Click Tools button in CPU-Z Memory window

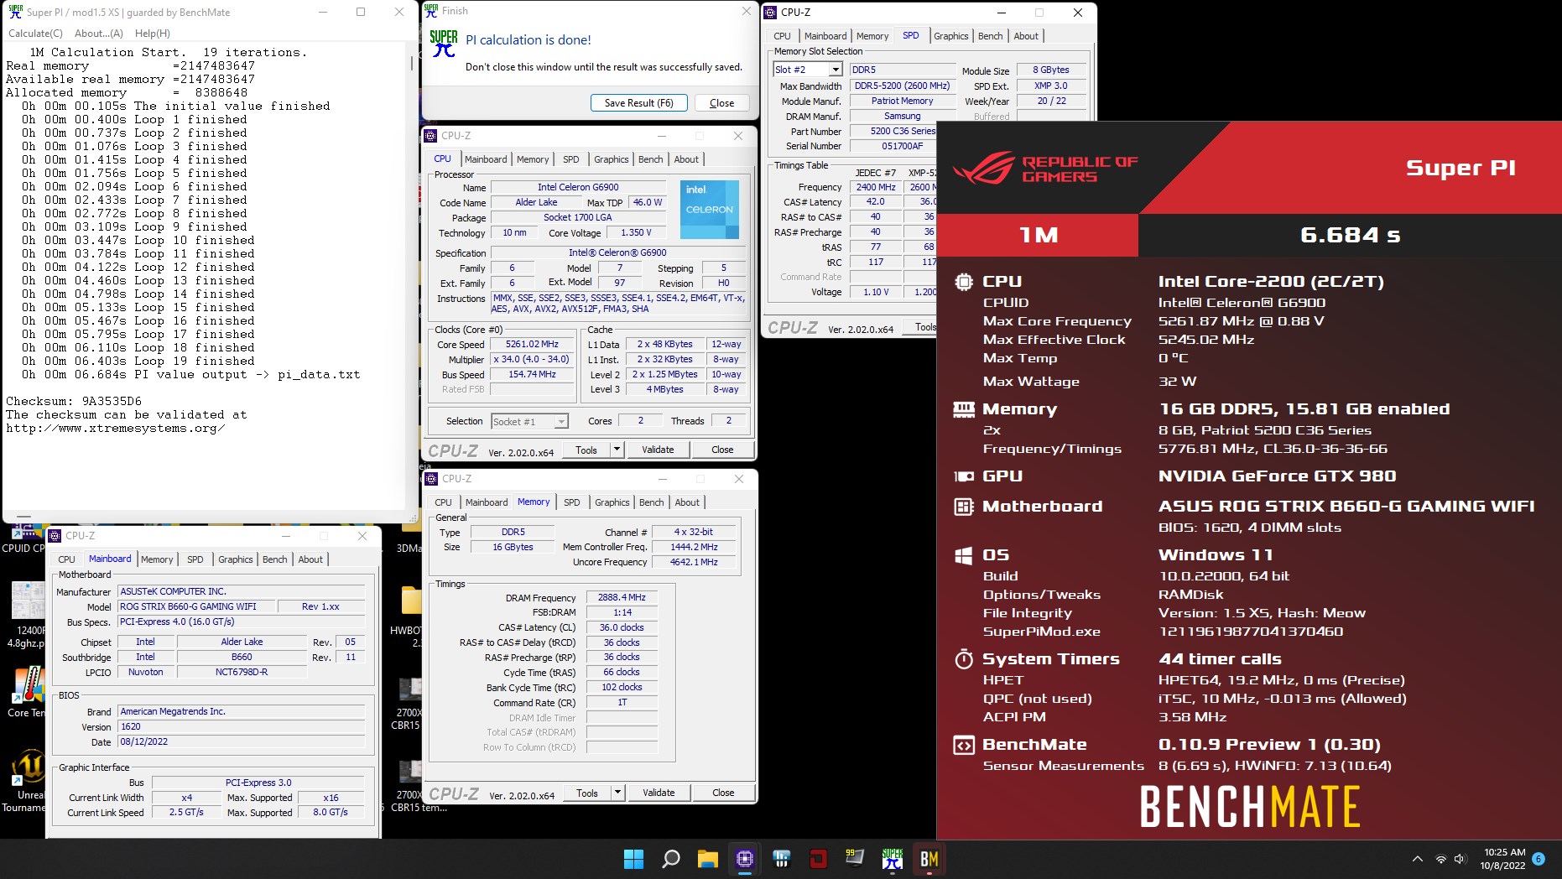click(587, 793)
